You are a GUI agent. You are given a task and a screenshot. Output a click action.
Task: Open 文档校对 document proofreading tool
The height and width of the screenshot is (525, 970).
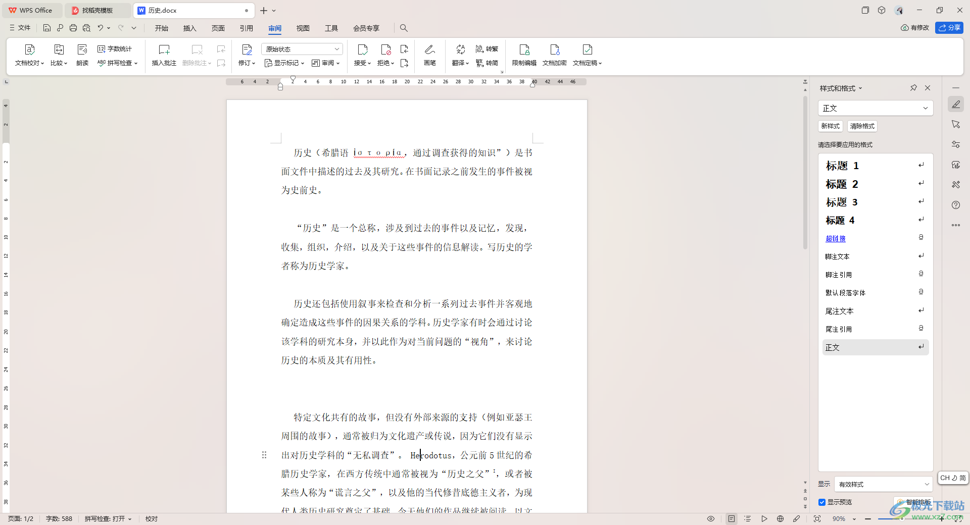tap(29, 56)
